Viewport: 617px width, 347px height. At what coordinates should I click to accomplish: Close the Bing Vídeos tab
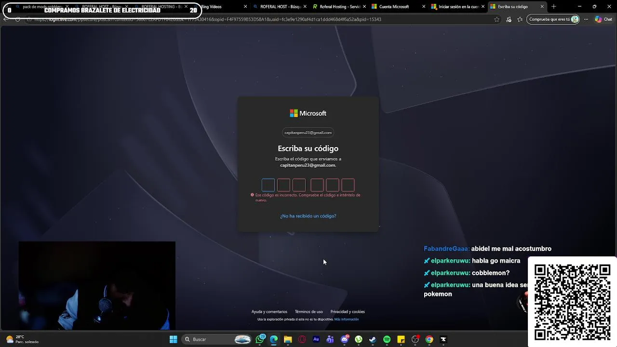click(x=245, y=7)
